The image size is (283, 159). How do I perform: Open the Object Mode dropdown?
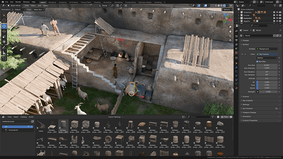[15, 6]
